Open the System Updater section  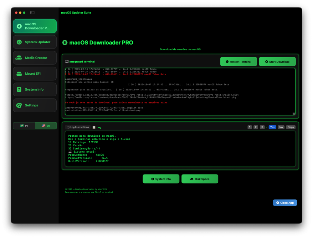click(x=35, y=42)
